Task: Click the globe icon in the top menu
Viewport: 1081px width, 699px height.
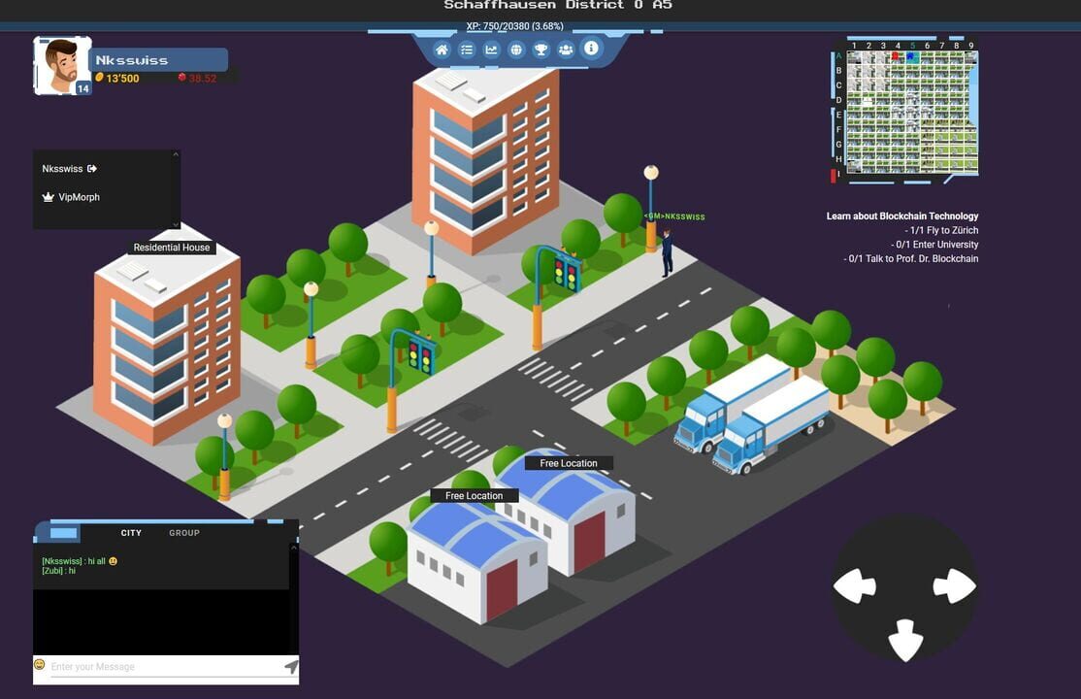Action: (x=516, y=49)
